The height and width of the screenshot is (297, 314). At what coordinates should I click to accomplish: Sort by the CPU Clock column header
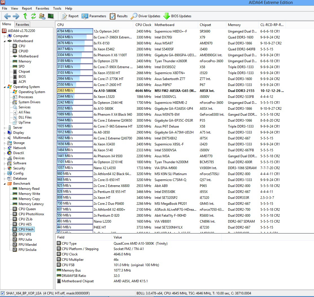point(143,25)
